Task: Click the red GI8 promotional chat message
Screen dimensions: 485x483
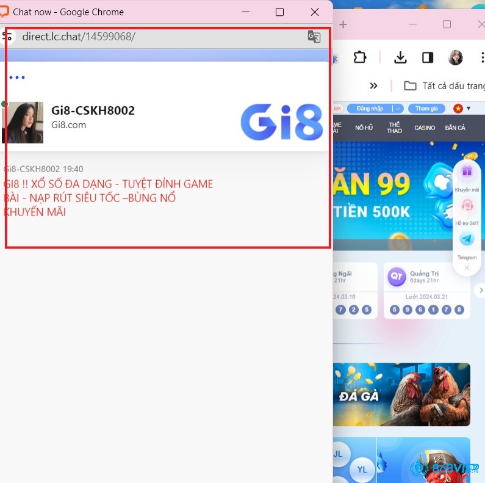Action: (x=108, y=198)
